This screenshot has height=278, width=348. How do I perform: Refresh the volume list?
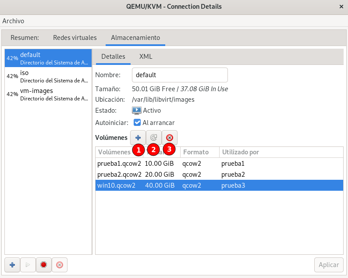(153, 138)
